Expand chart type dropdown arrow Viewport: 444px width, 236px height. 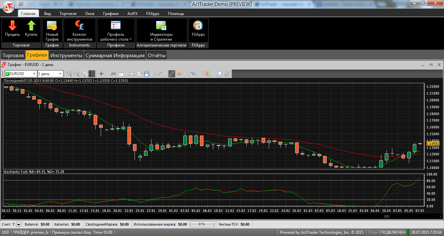pyautogui.click(x=213, y=74)
